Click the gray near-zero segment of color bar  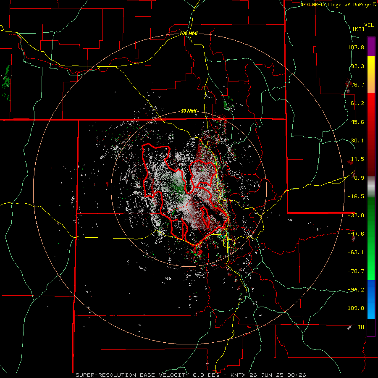tap(371, 187)
